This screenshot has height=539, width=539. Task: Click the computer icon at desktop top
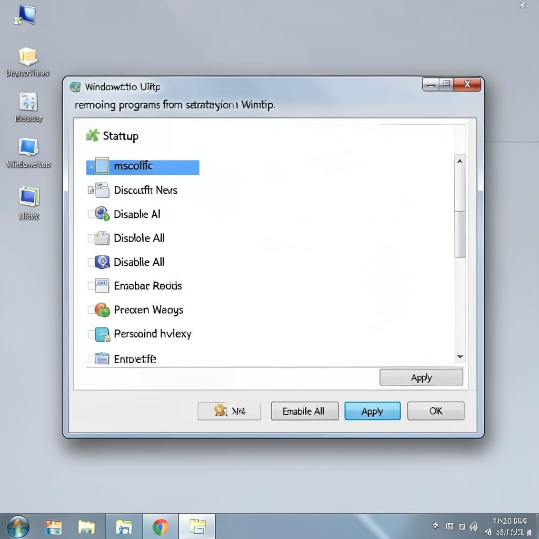[25, 15]
